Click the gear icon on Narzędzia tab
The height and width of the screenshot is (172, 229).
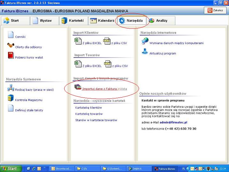122,20
